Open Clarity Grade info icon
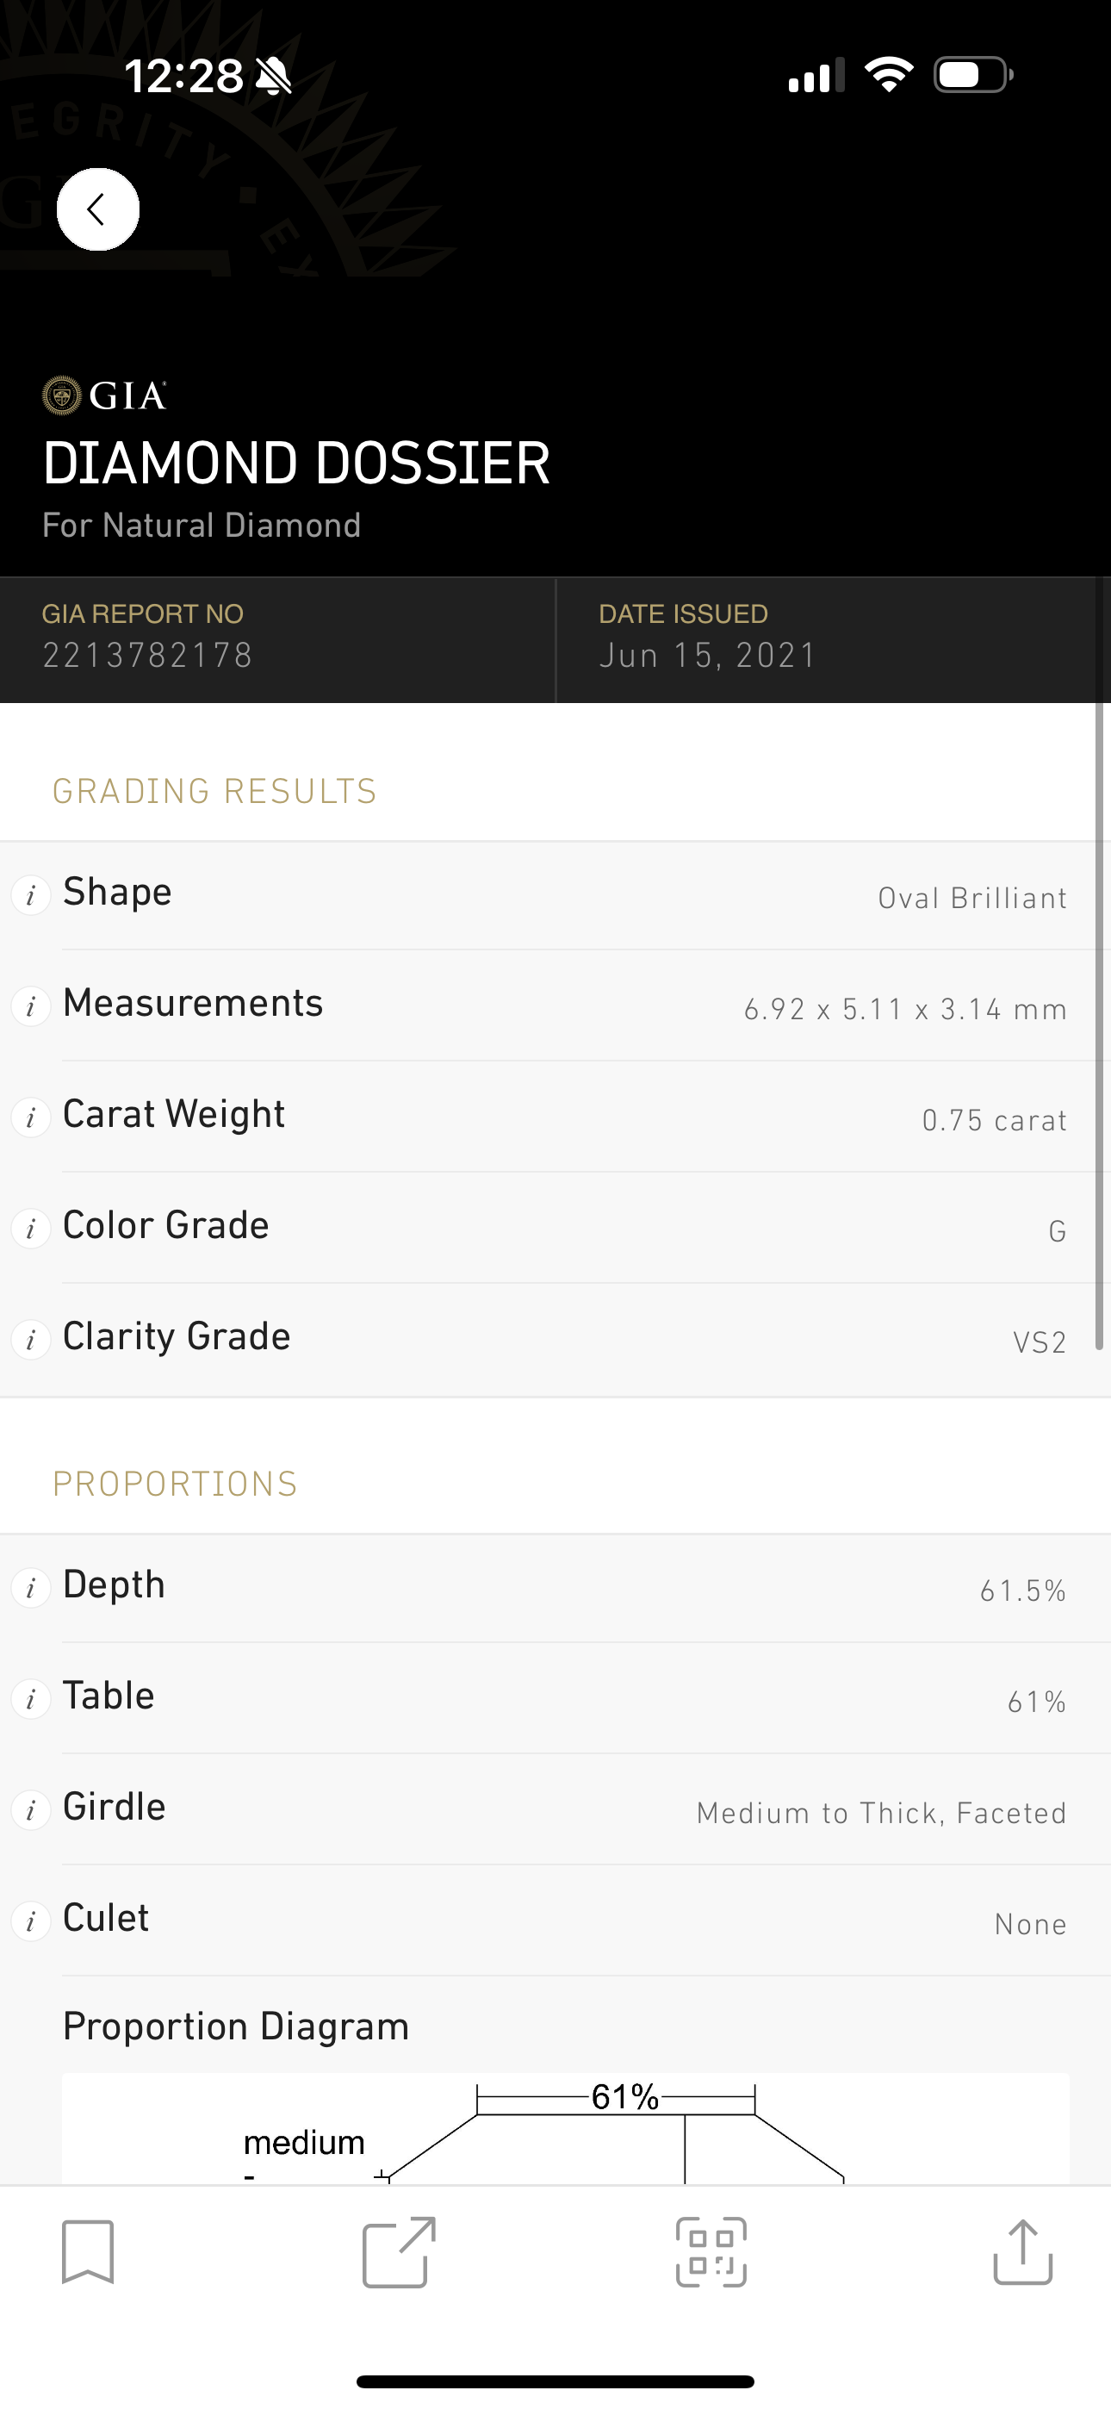Image resolution: width=1111 pixels, height=2409 pixels. pos(31,1339)
